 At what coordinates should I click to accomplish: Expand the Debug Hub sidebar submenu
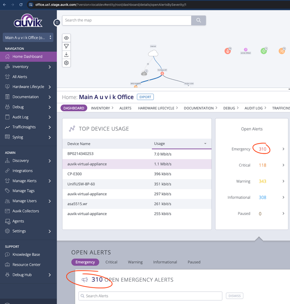(50, 275)
